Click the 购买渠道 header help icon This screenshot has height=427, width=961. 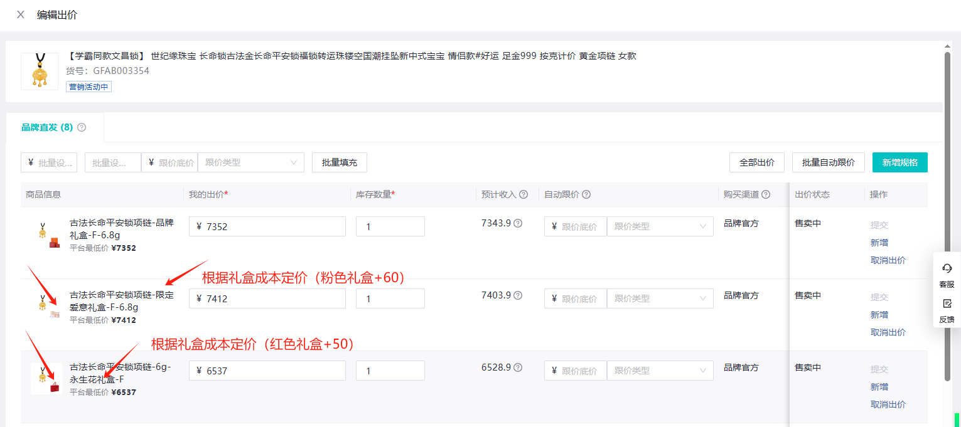(766, 194)
